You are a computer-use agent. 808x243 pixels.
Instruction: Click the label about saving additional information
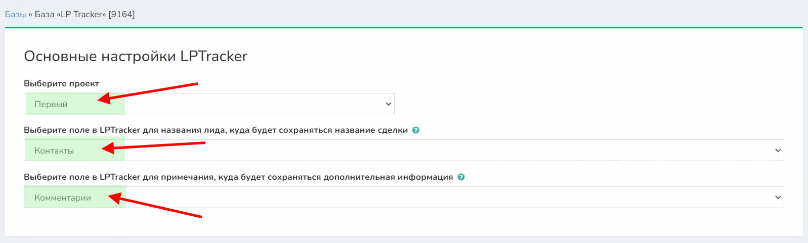click(238, 177)
